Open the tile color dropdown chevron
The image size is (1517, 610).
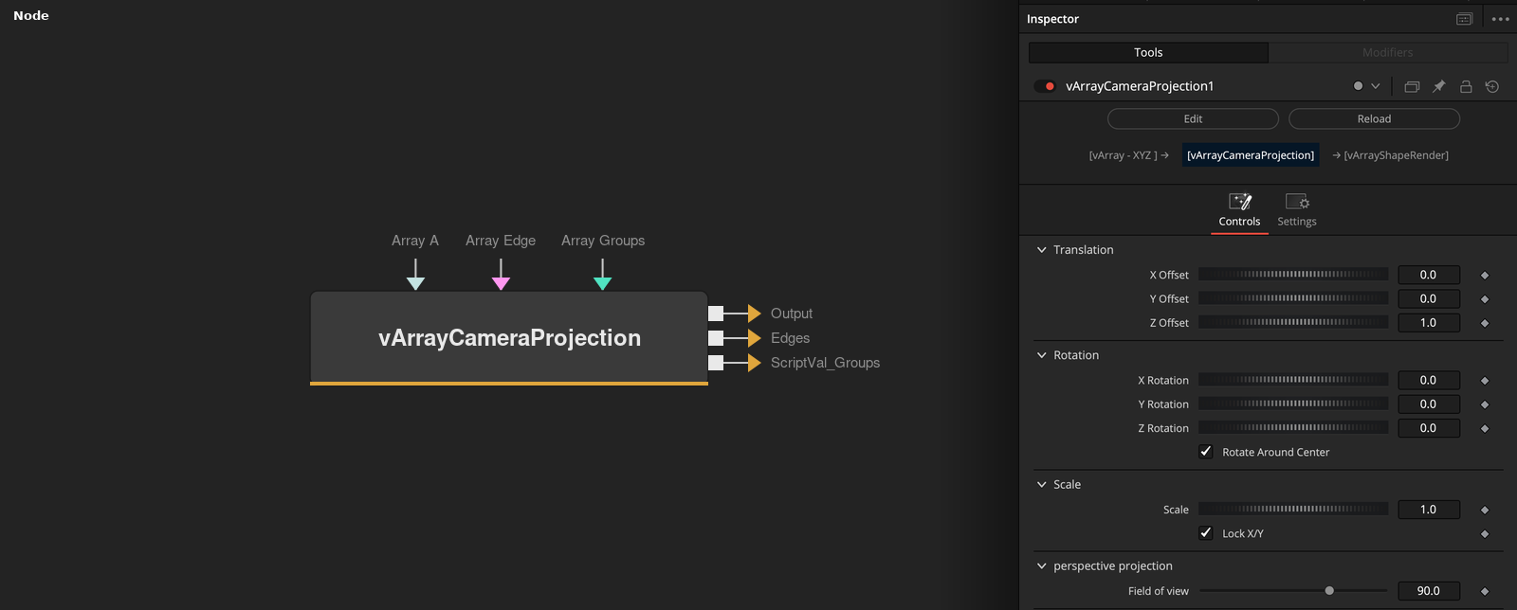tap(1376, 86)
